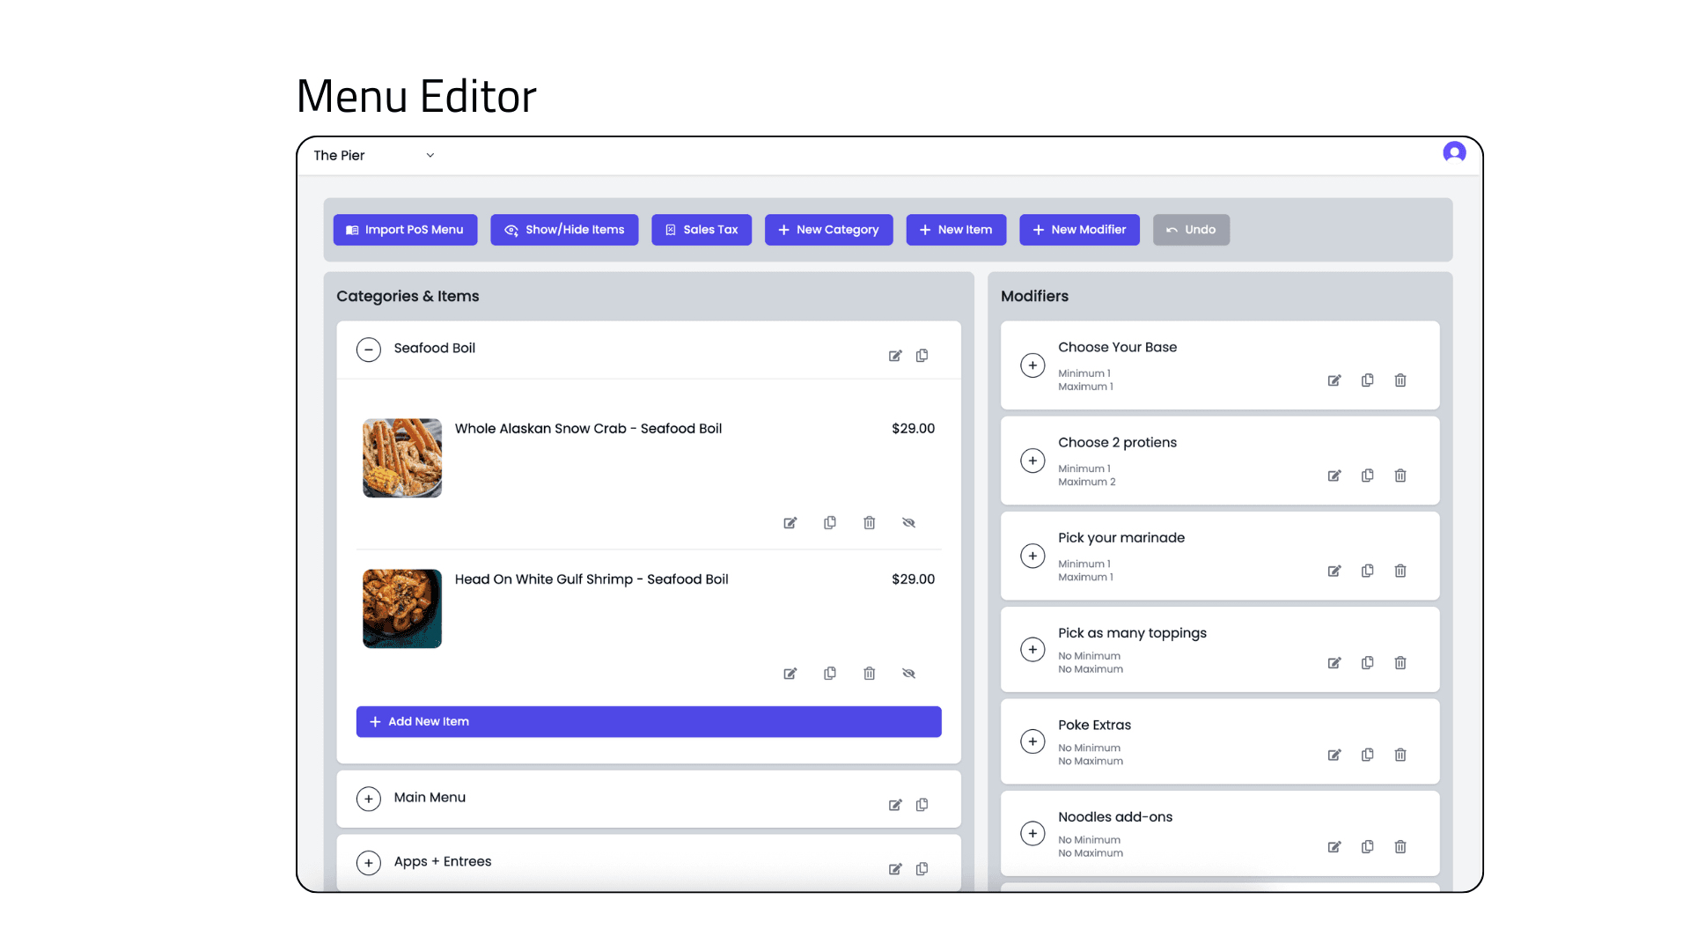Image resolution: width=1690 pixels, height=951 pixels.
Task: Open Show/Hide Items
Action: click(x=564, y=230)
